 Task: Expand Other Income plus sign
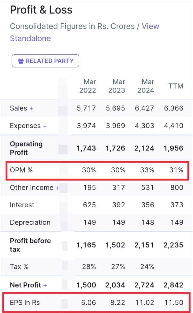tap(58, 188)
